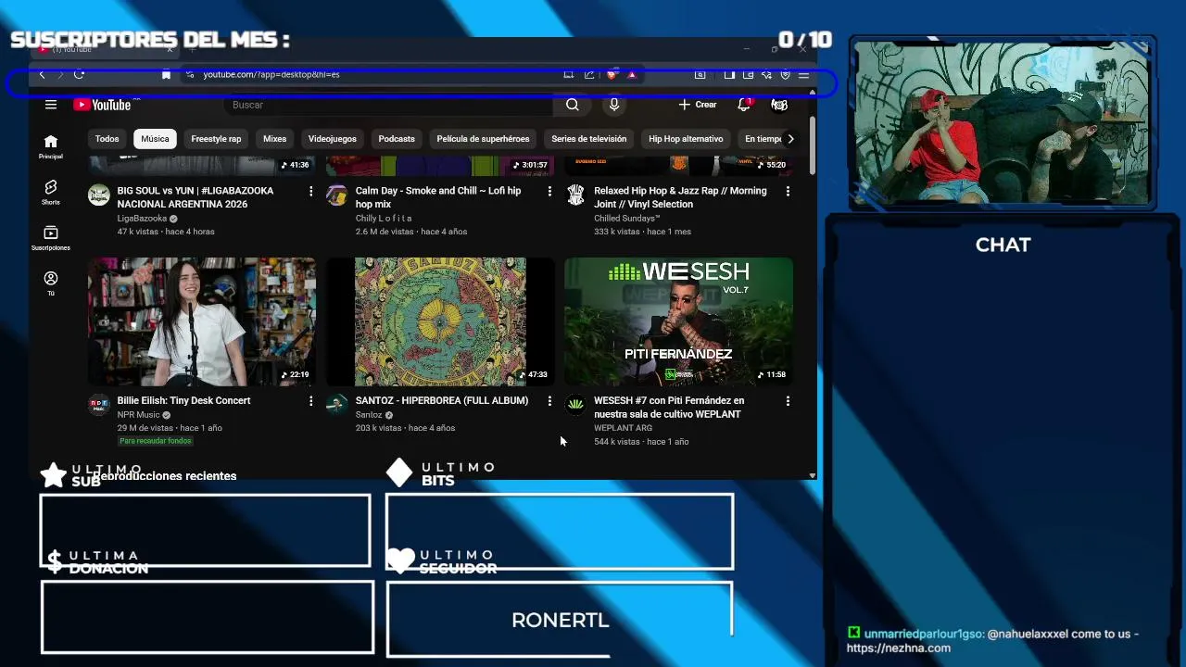The image size is (1186, 667).
Task: Reload the page with the refresh icon
Action: pos(79,74)
